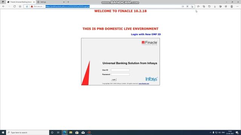Click the microphone tray icon
The image size is (241, 135).
click(x=214, y=132)
